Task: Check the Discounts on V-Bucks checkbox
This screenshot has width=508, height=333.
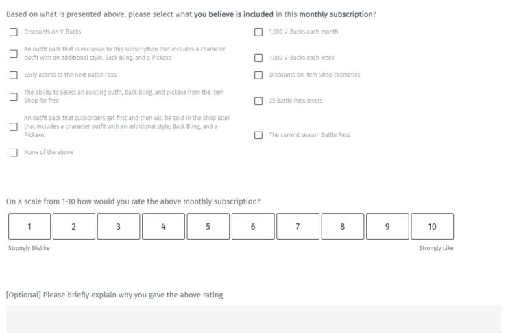Action: [x=14, y=32]
